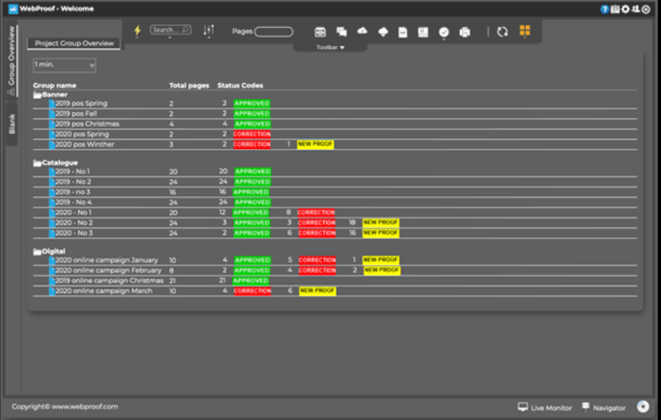
Task: Click CORRECTION status of 2020 - No 1
Action: 316,213
